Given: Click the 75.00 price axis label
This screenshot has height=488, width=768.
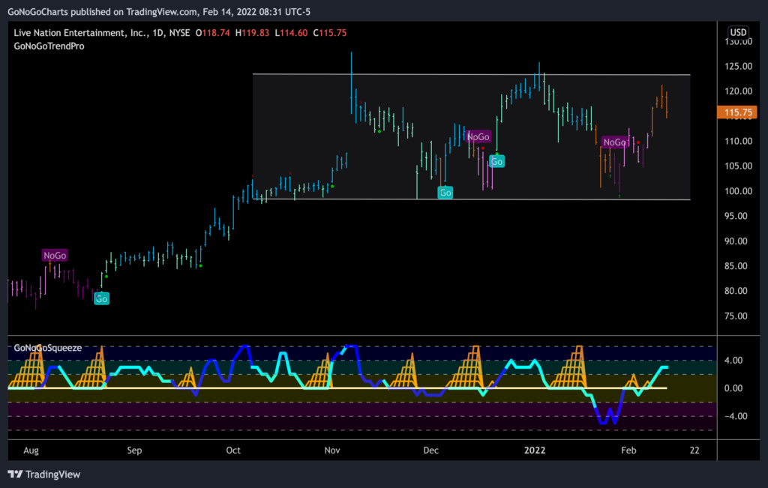Looking at the screenshot, I should pos(736,316).
